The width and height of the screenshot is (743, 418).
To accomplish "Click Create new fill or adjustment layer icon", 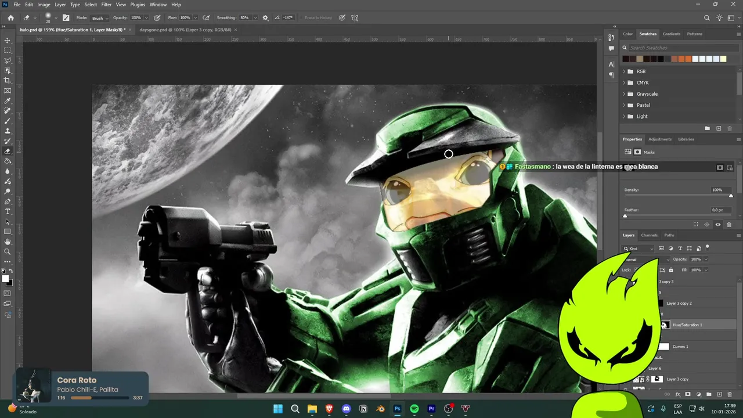I will [x=698, y=394].
